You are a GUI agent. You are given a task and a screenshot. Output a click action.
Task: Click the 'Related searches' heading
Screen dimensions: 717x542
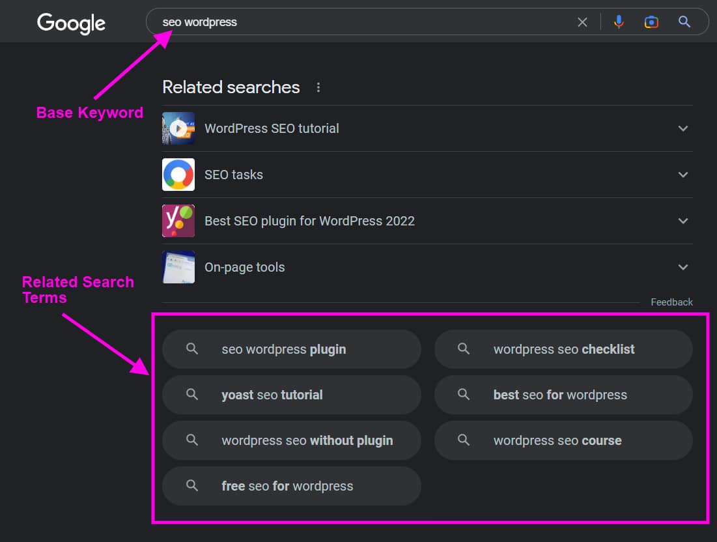tap(231, 87)
